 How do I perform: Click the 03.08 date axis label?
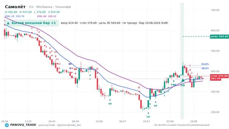pos(170,121)
